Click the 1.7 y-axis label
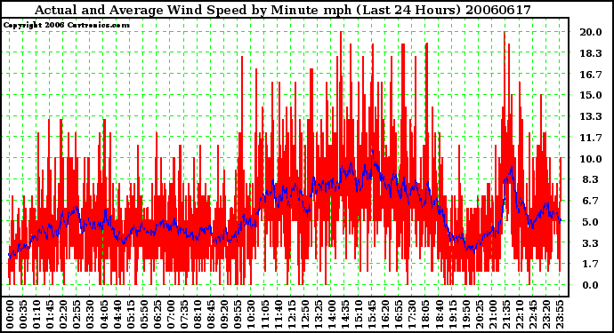The width and height of the screenshot is (614, 333). tap(591, 265)
